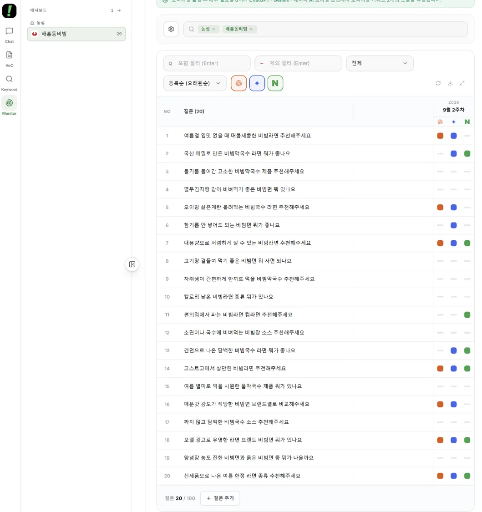Open question 15 about 물막국수 제품

[x=243, y=386]
